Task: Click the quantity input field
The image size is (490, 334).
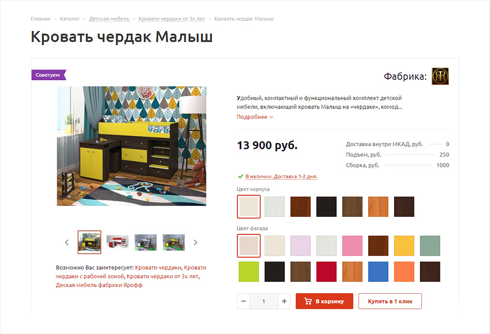Action: point(264,301)
